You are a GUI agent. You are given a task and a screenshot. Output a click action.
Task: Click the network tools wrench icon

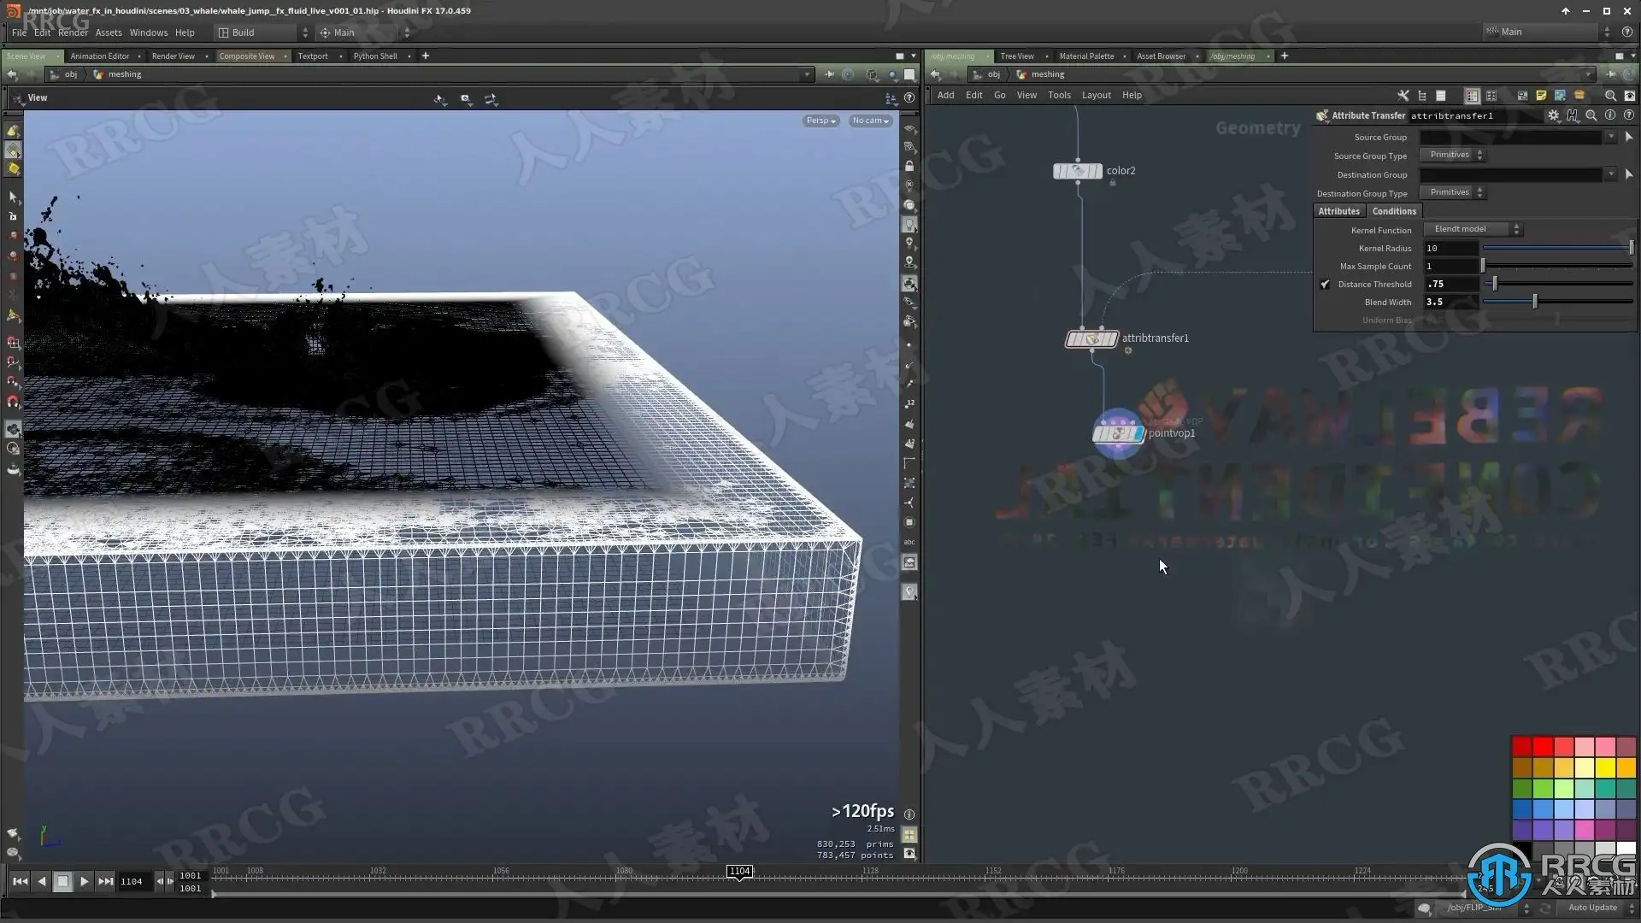click(1403, 96)
